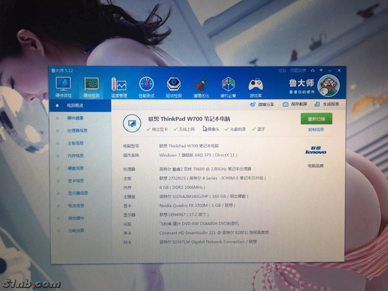Image resolution: width=388 pixels, height=291 pixels.
Task: Click the titlebar dropdown arrow menu
Action: point(321,70)
